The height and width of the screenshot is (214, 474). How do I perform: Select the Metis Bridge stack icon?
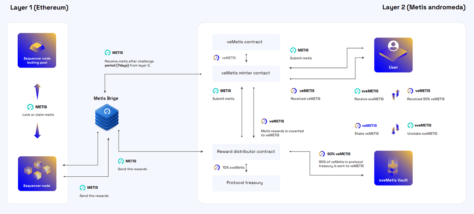[x=106, y=116]
